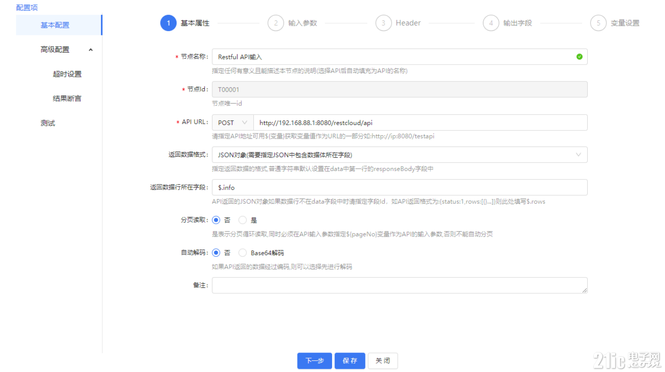Go to 输入参数 step label

coord(303,23)
